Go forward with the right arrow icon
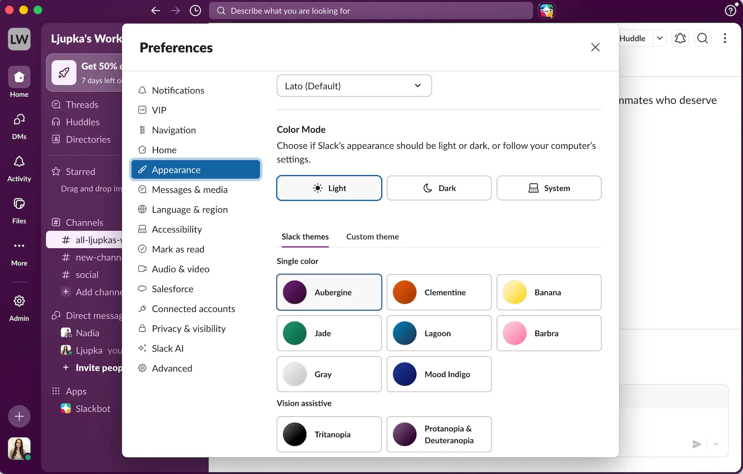 (175, 11)
